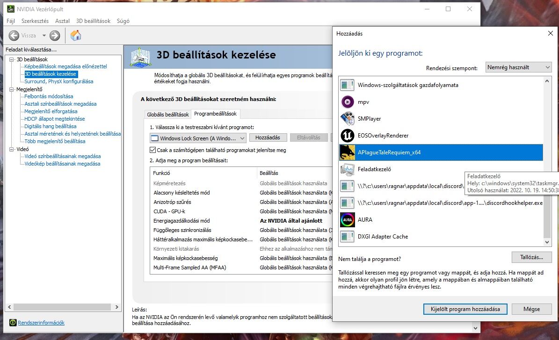559x340 pixels.
Task: Close the Hozzáadás dialog
Action: pos(551,33)
